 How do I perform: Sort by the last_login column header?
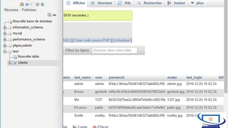194,78
